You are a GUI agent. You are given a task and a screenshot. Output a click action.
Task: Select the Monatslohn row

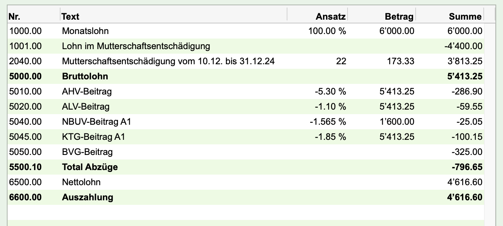click(245, 31)
